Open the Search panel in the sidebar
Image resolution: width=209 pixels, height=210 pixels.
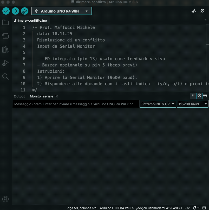point(5,76)
